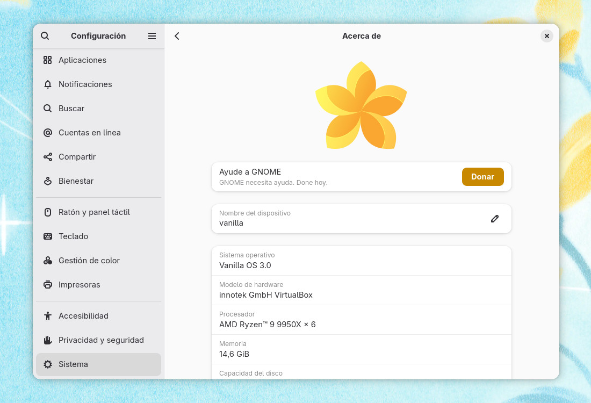Click the 14,6 GiB memory value
This screenshot has height=403, width=591.
coord(234,354)
